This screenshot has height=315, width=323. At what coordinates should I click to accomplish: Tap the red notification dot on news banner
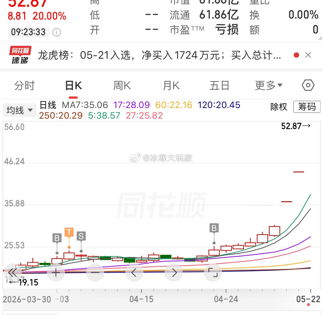click(297, 55)
